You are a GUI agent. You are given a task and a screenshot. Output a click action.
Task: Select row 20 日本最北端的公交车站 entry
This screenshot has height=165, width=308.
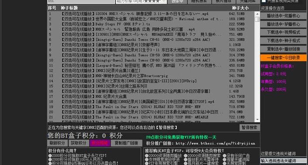[x=151, y=112]
